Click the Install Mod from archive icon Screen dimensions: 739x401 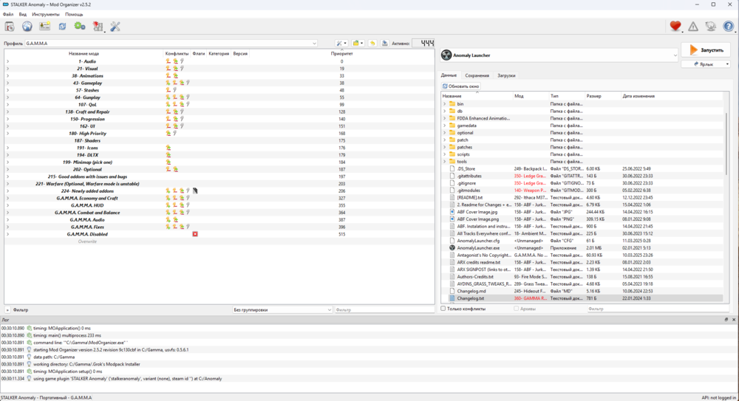coord(10,27)
